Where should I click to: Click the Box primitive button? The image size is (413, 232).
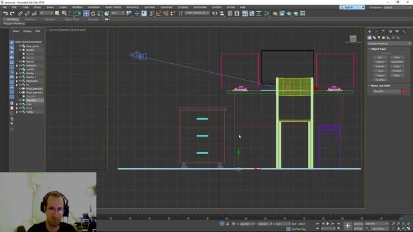point(380,57)
